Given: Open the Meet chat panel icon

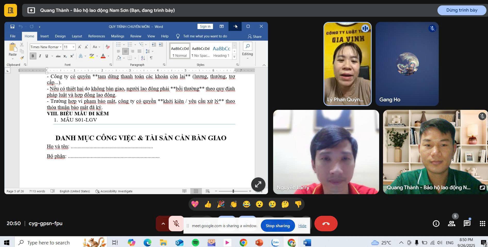Looking at the screenshot, I should 467,224.
